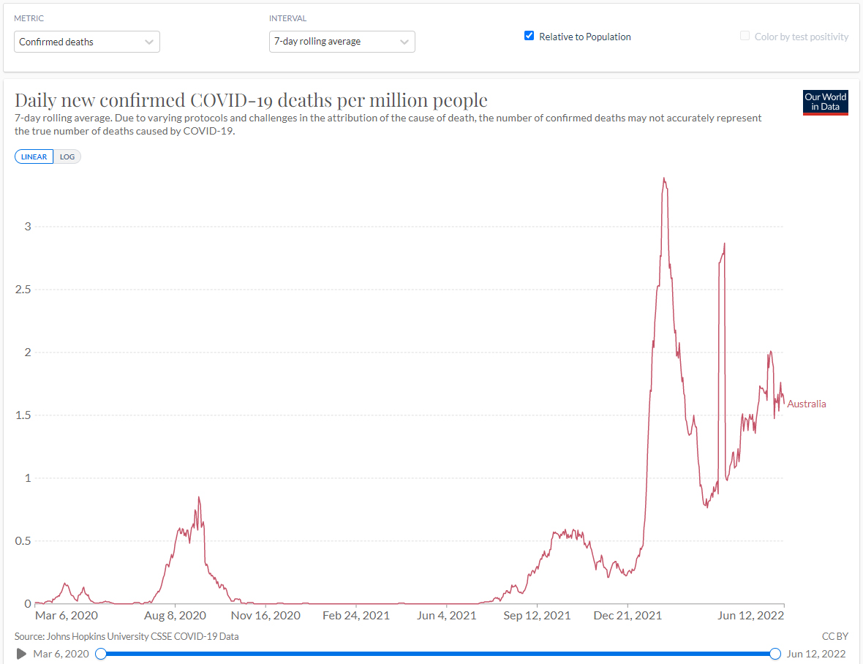
Task: Open the 7-day rolling average interval dropdown
Action: click(342, 42)
